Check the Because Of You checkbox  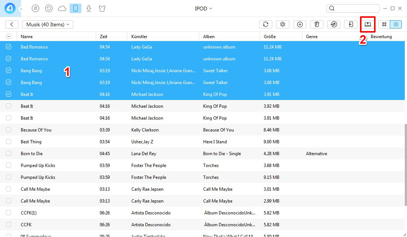tap(9, 130)
